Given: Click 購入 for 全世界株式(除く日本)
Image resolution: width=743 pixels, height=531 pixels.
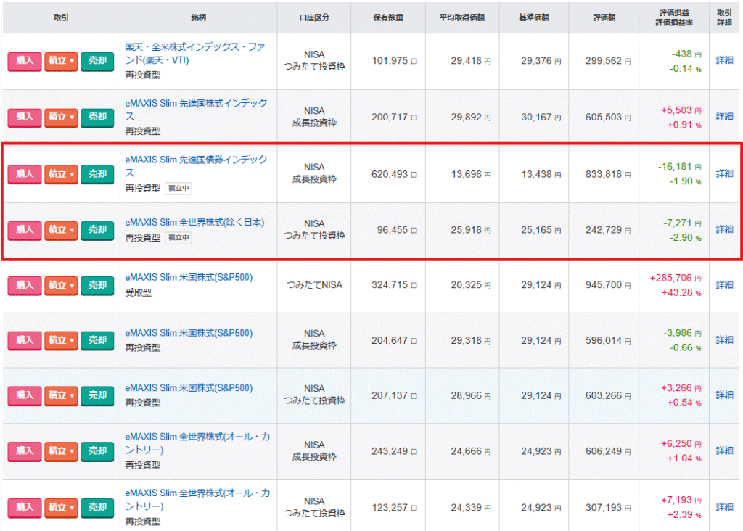Looking at the screenshot, I should coord(25,230).
